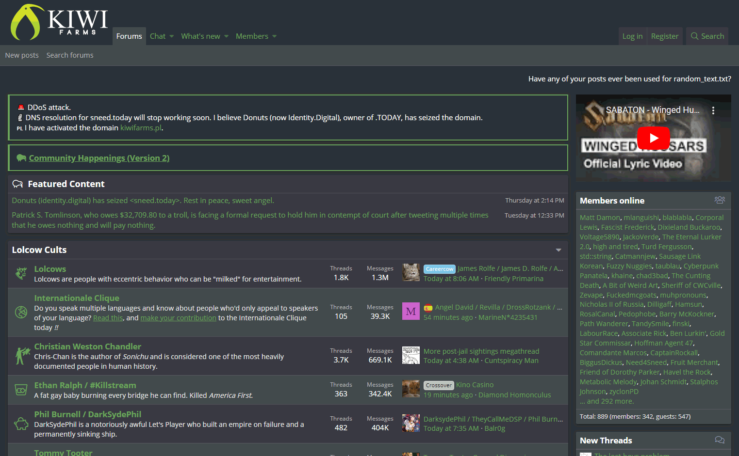Screen dimensions: 739x456
Task: Open the Lolcows forum
Action: [50, 269]
